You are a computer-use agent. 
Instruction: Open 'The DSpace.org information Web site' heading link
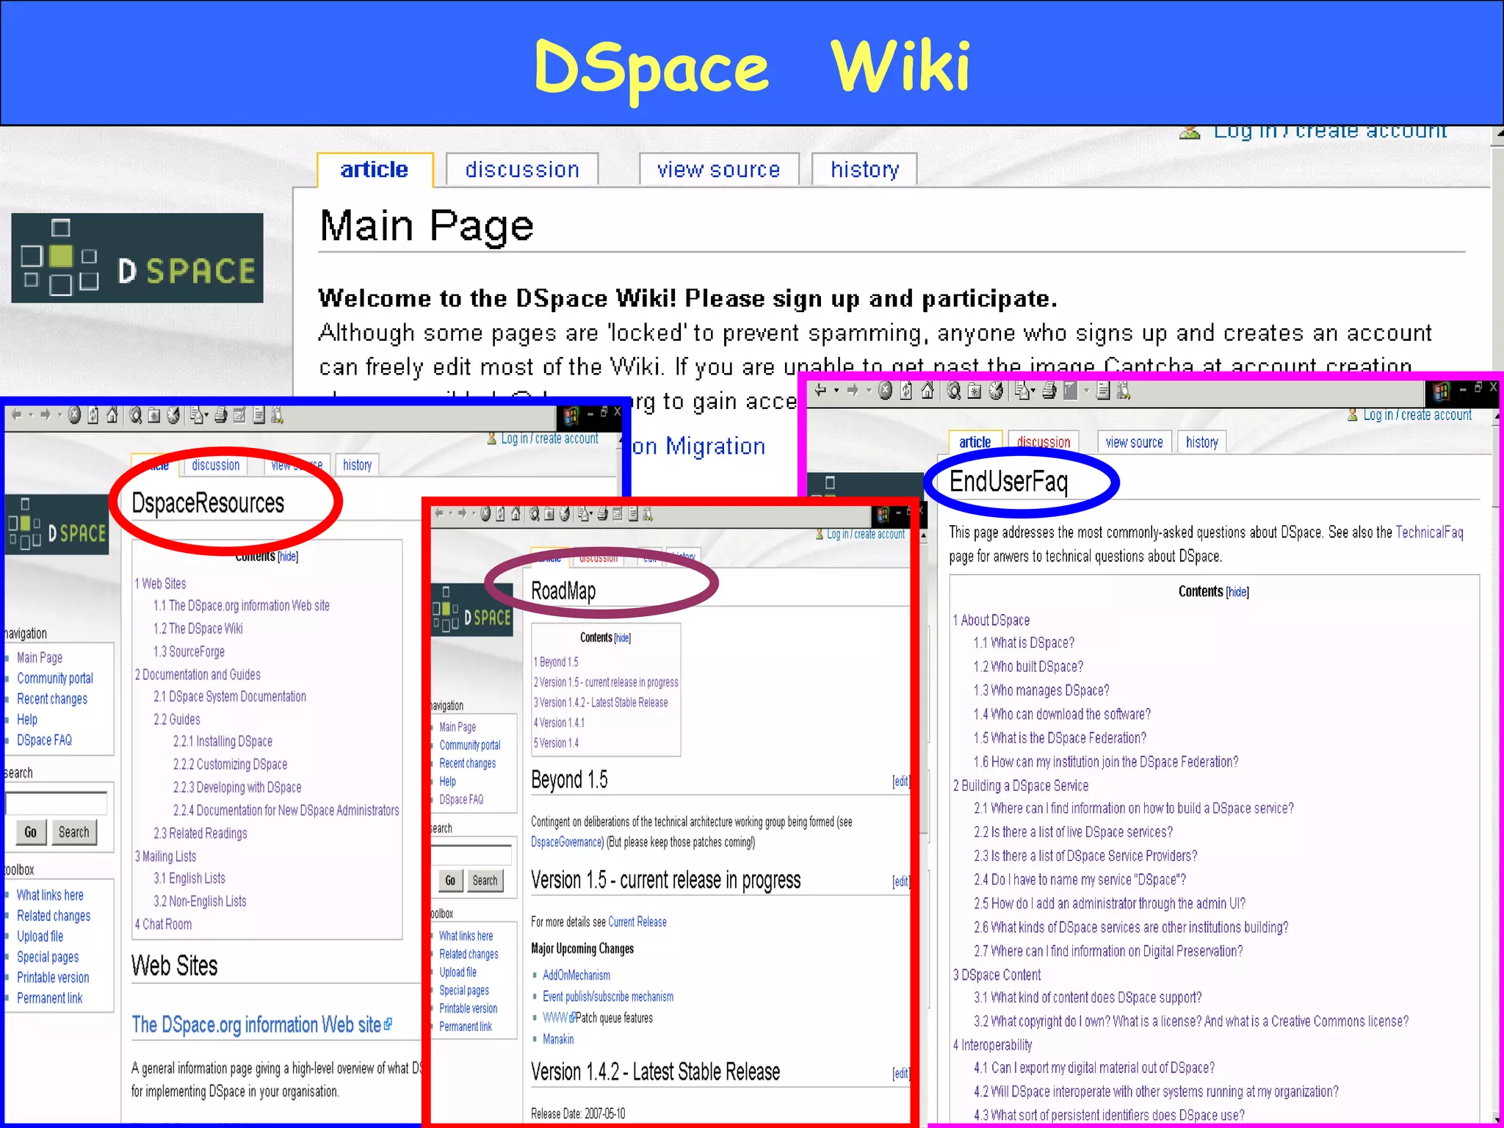(x=256, y=1025)
